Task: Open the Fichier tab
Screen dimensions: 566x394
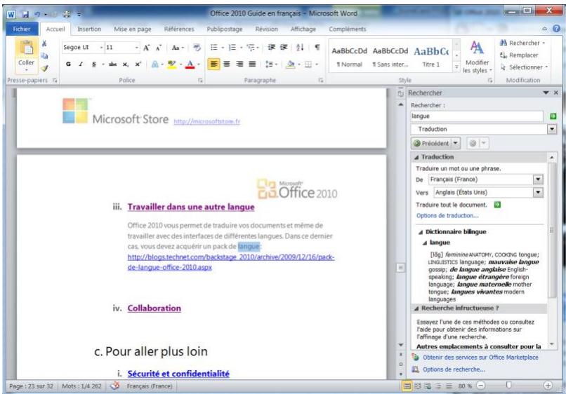Action: [22, 29]
